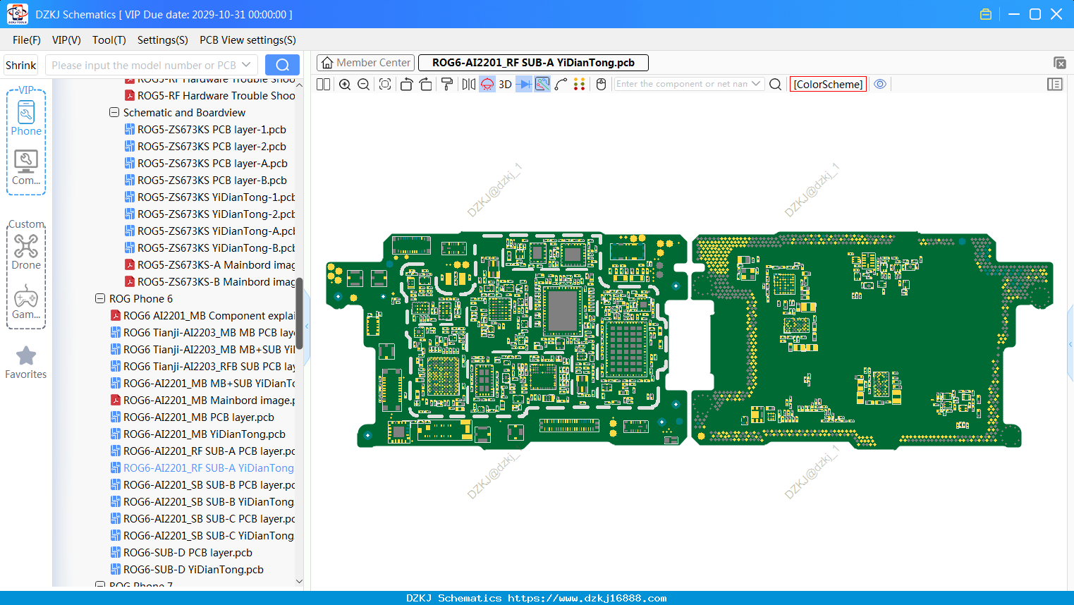
Task: Toggle the diode component mode
Action: click(524, 85)
